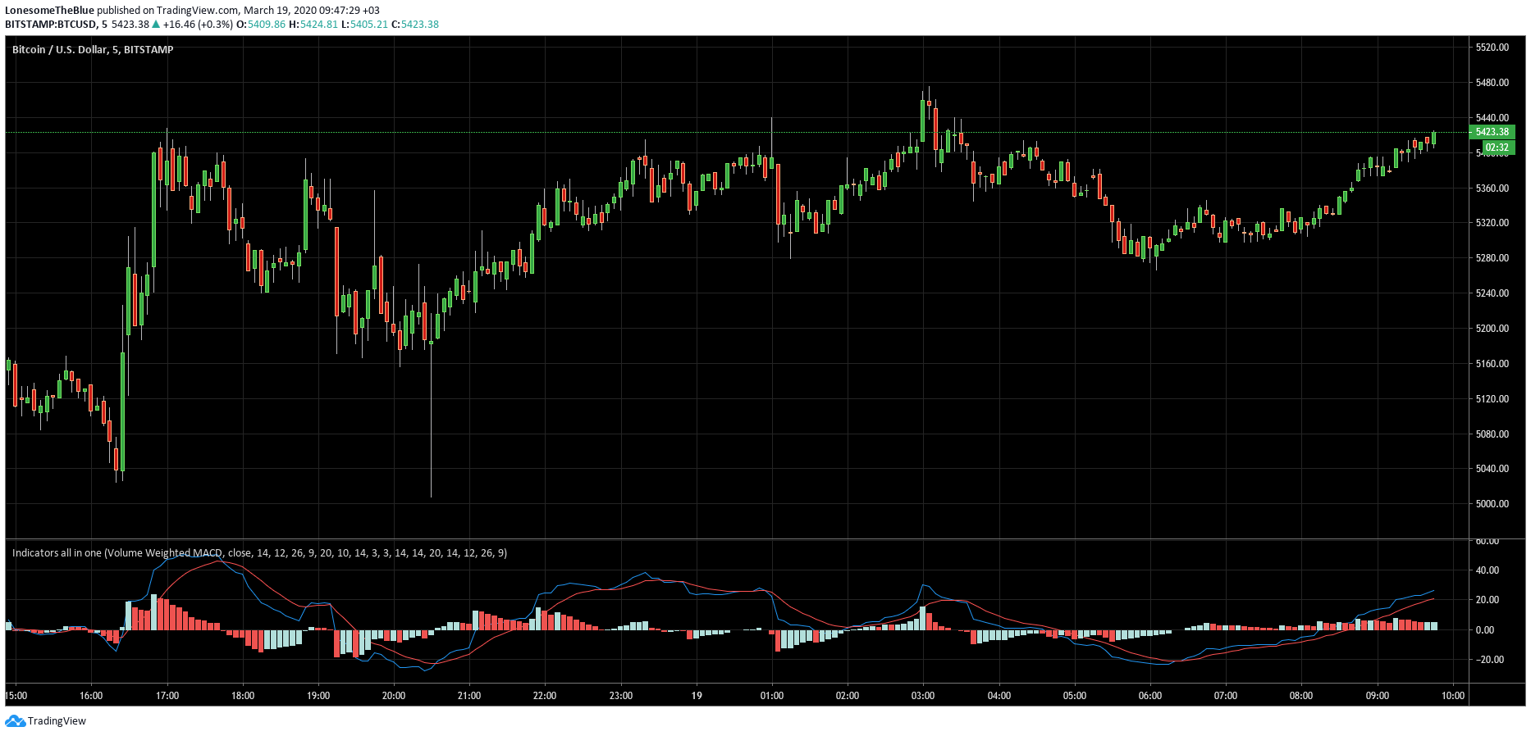
Task: Click the BITSTAMP:BTCUSD ticker symbol text
Action: pos(51,25)
